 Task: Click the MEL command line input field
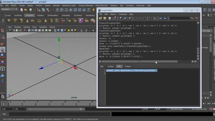[60, 114]
